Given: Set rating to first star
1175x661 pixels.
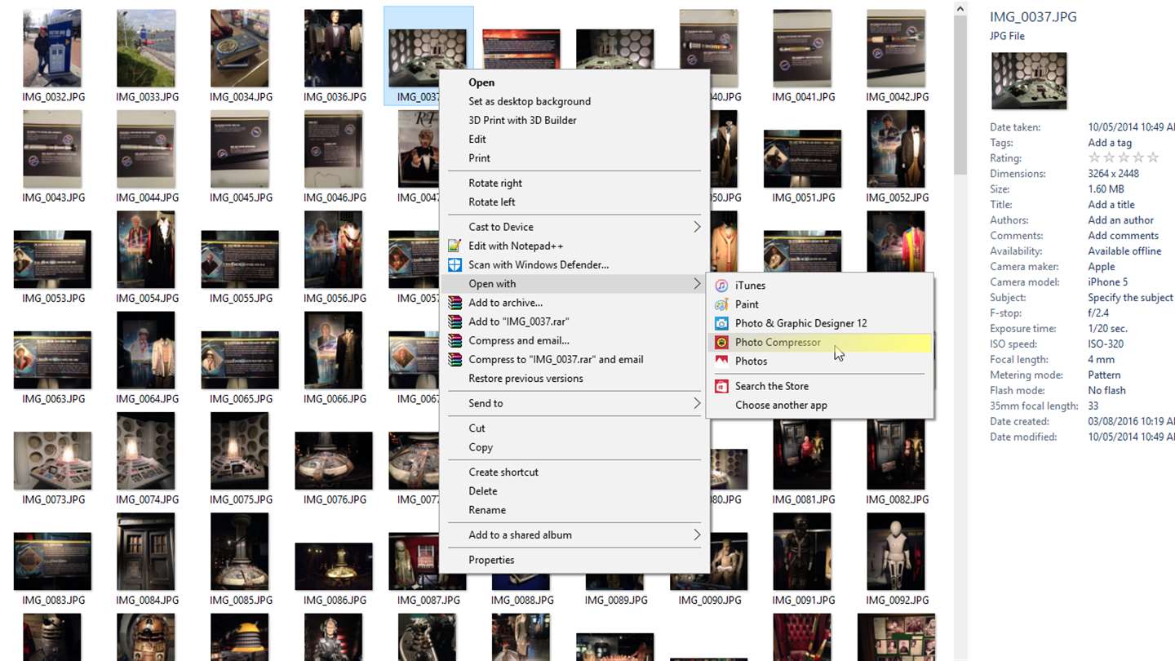Looking at the screenshot, I should (x=1094, y=157).
